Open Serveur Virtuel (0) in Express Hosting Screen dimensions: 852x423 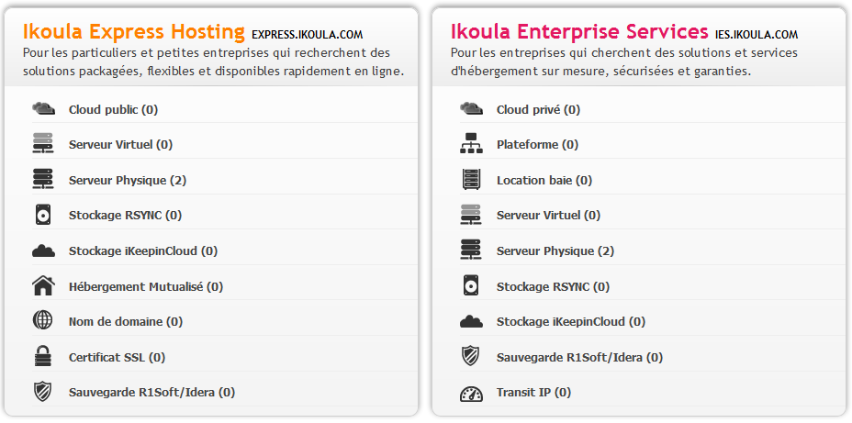click(x=120, y=144)
